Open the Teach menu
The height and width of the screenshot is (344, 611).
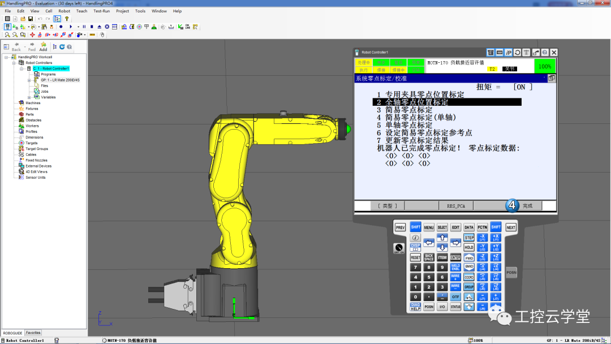point(81,11)
